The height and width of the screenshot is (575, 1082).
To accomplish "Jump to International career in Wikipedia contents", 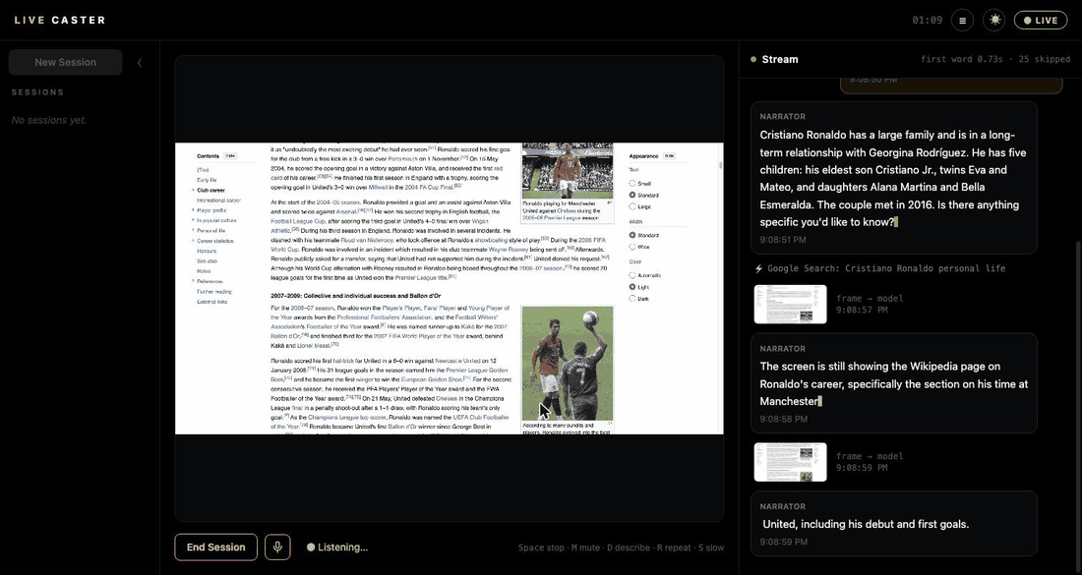I will click(x=218, y=200).
